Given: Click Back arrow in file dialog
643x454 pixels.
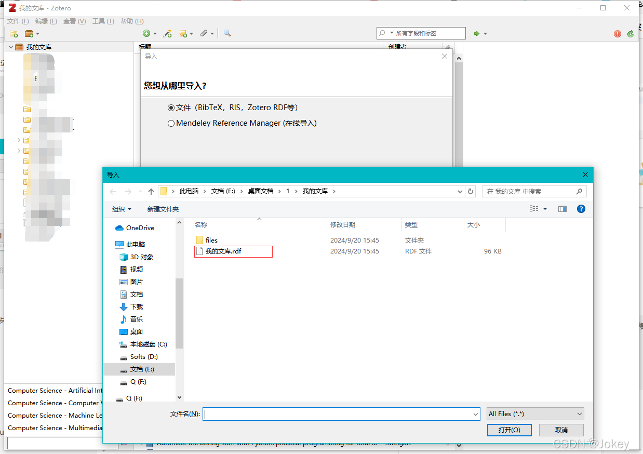Looking at the screenshot, I should click(x=113, y=192).
